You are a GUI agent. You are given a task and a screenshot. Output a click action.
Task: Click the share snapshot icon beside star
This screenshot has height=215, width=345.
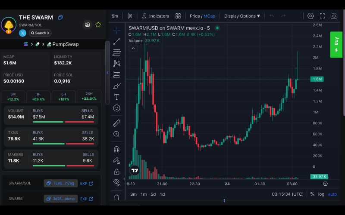[88, 25]
